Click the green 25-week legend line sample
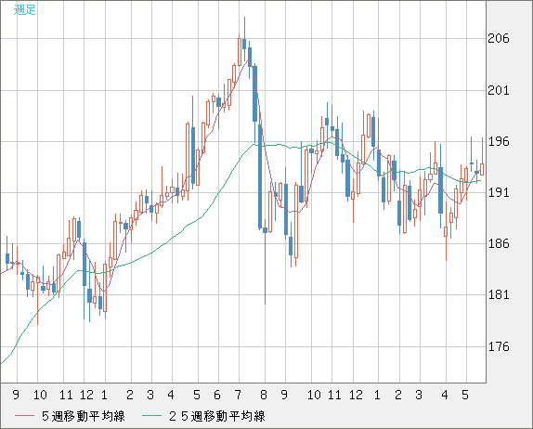This screenshot has width=533, height=429. [151, 416]
